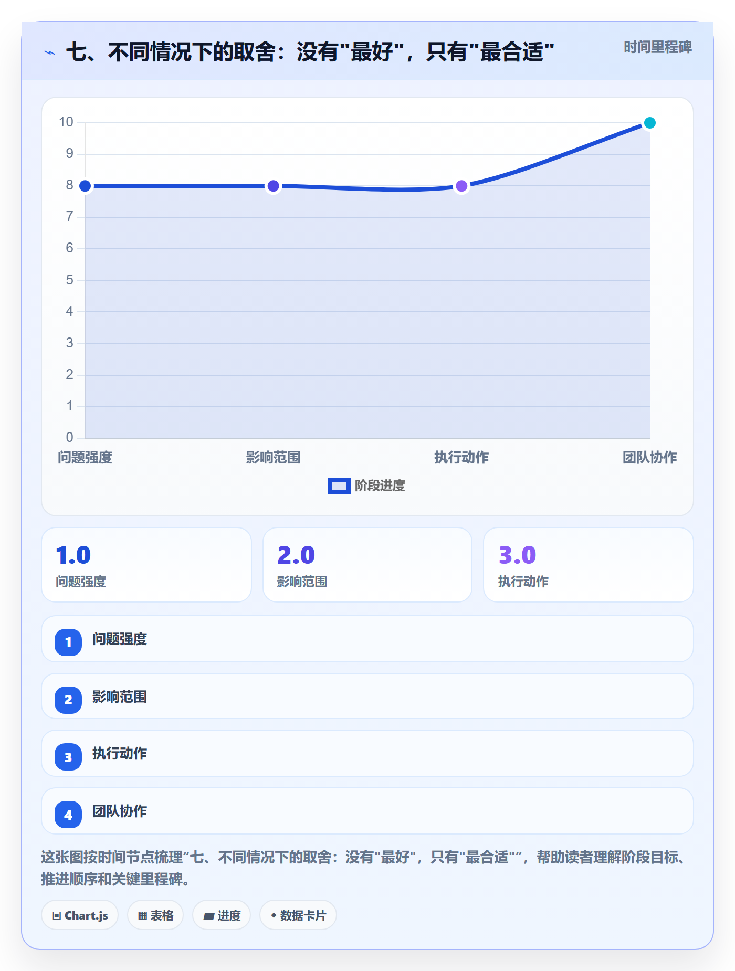The width and height of the screenshot is (735, 971).
Task: Select the 执行动作 purple data point on the chart
Action: [461, 186]
